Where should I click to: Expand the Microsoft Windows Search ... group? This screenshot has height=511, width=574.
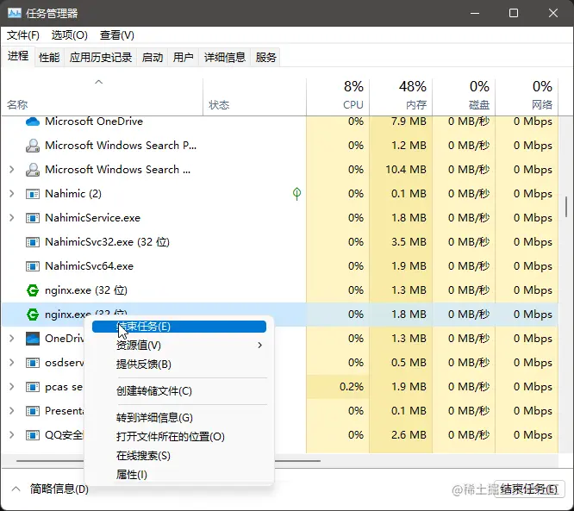coord(12,170)
